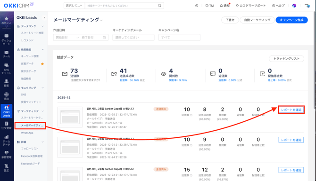
Task: Click the 開封率 9.76% link
Action: click(x=178, y=80)
